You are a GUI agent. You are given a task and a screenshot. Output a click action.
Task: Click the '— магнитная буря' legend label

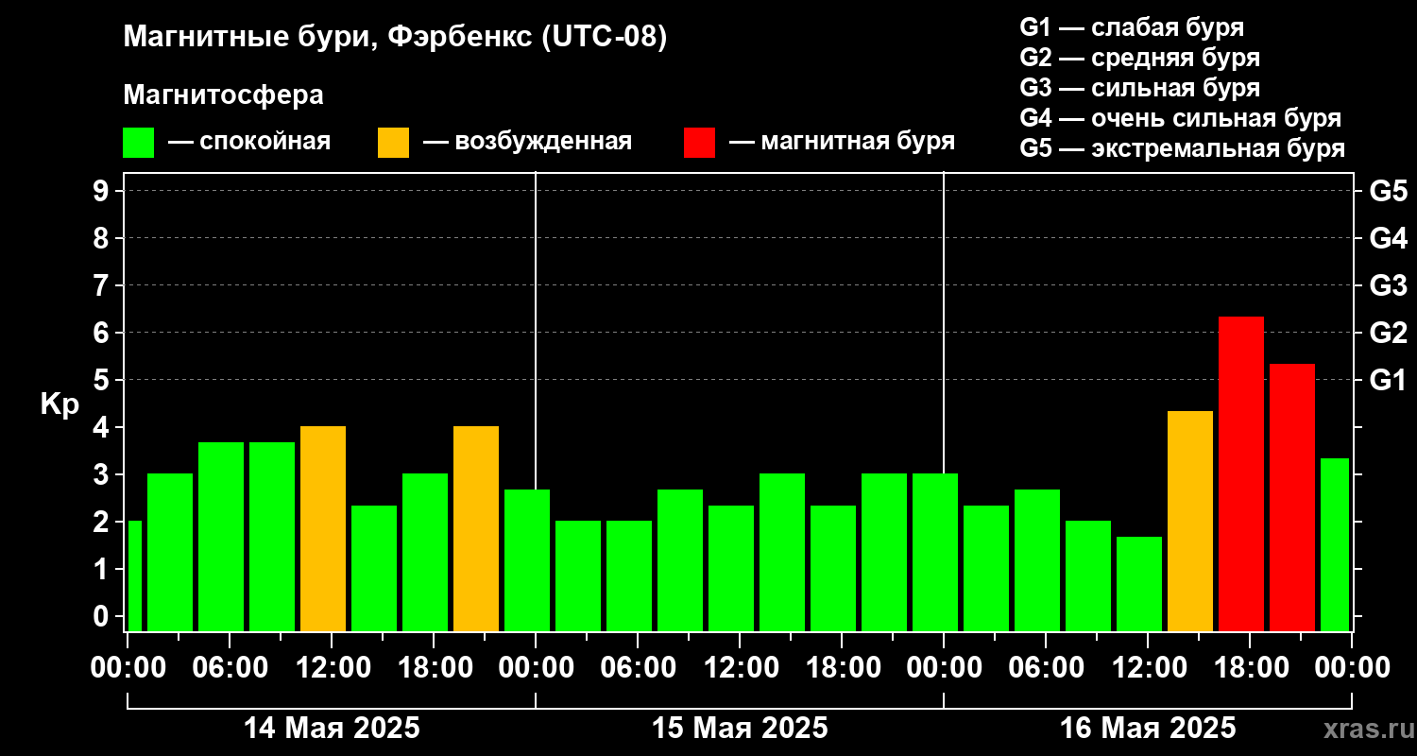[x=843, y=143]
